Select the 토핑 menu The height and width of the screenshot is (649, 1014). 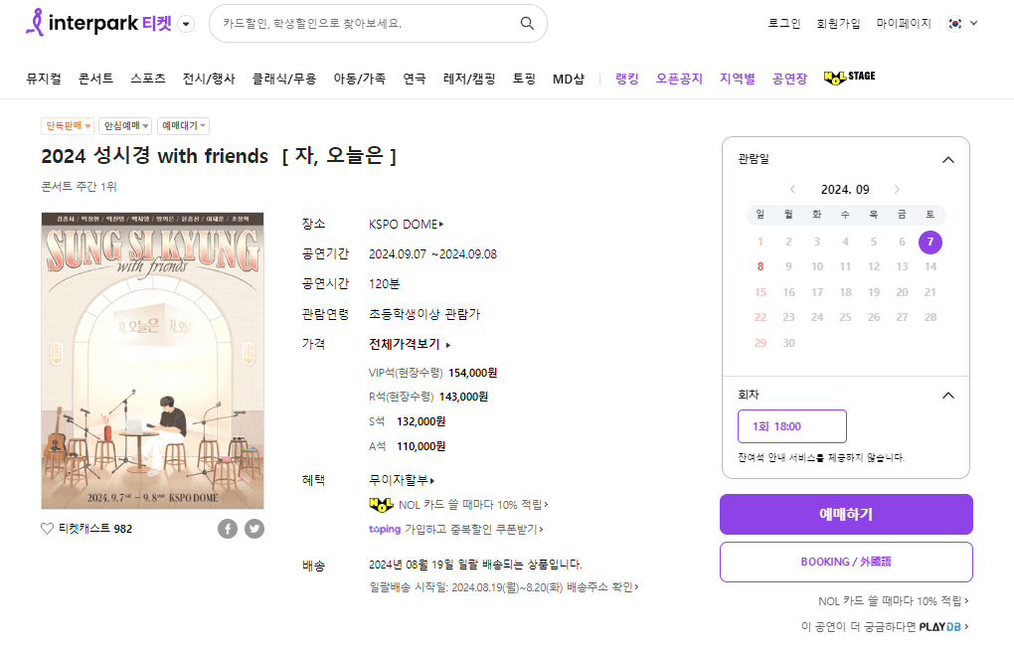525,79
